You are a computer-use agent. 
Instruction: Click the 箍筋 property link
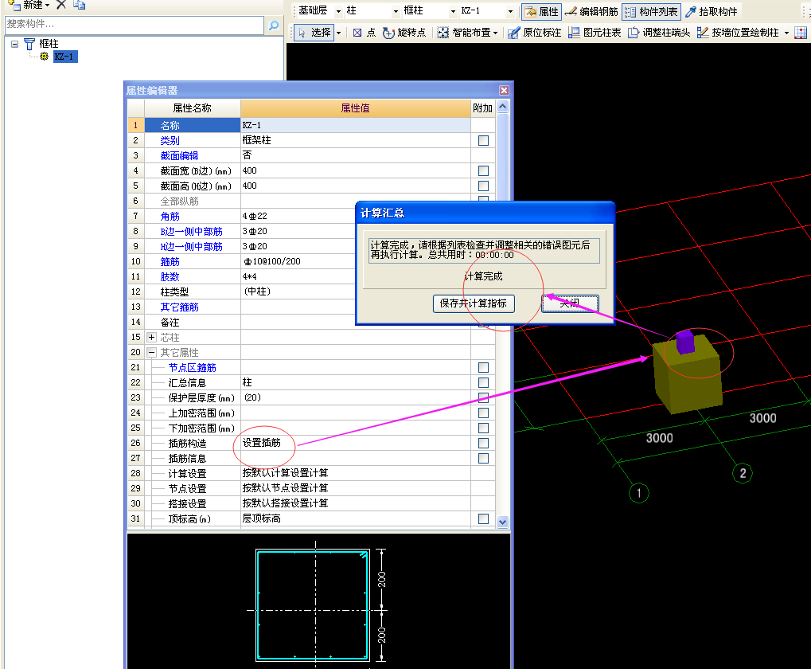[x=170, y=262]
